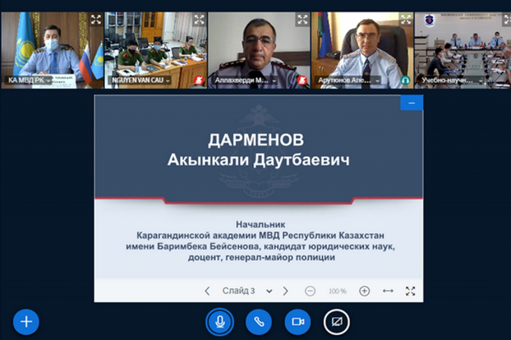Select the Арутюнов video tile
Image resolution: width=511 pixels, height=340 pixels.
pos(362,50)
